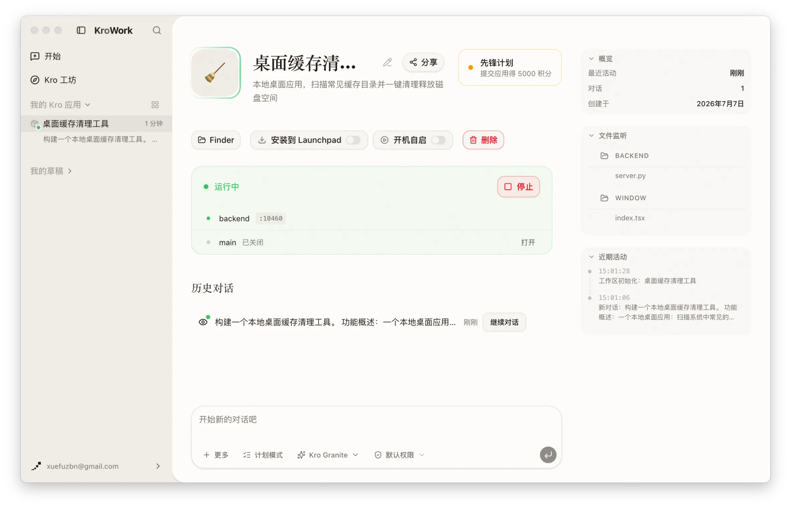Click the avatar icon beside the email

tap(36, 466)
